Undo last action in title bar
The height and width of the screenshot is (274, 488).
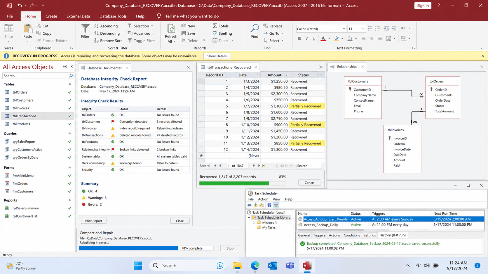[x=20, y=5]
